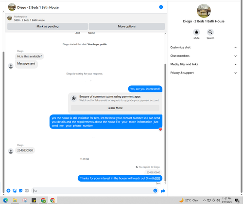Choose a sticker icon
The image size is (243, 204).
point(20,191)
